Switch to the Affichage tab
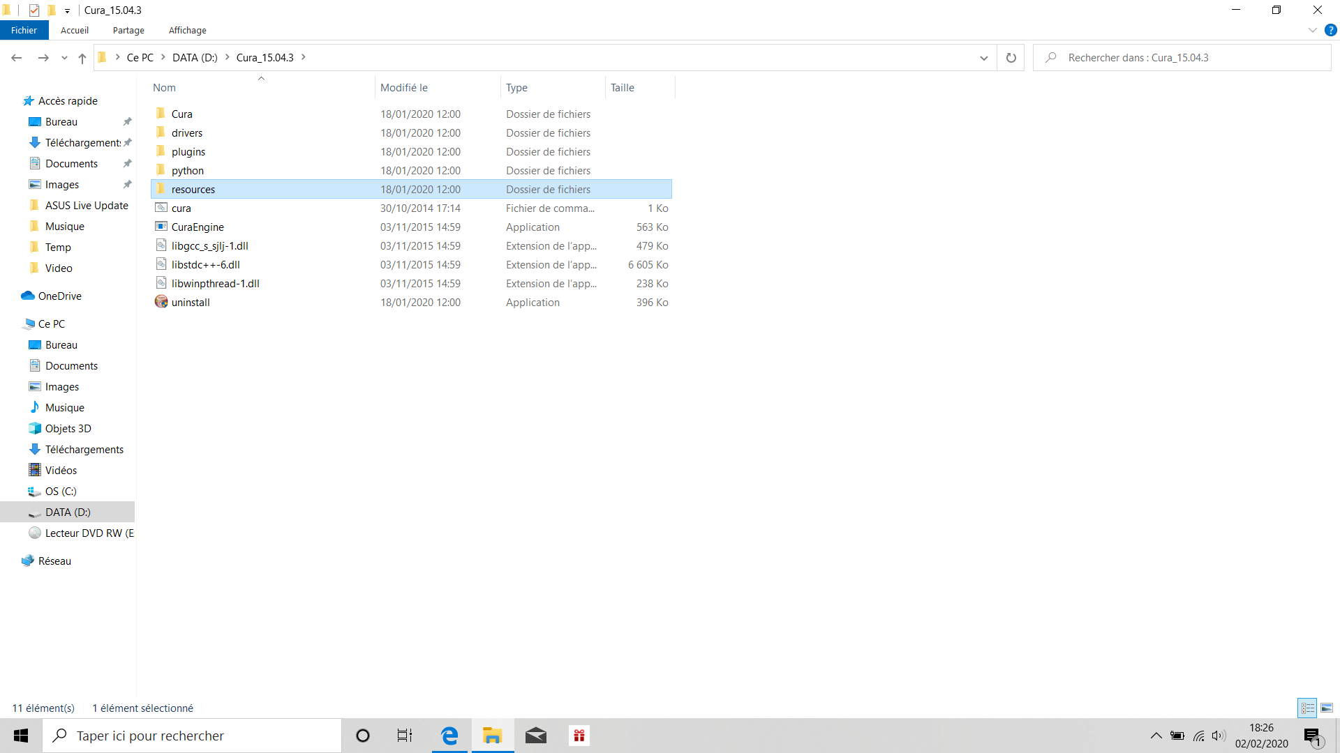 click(187, 30)
